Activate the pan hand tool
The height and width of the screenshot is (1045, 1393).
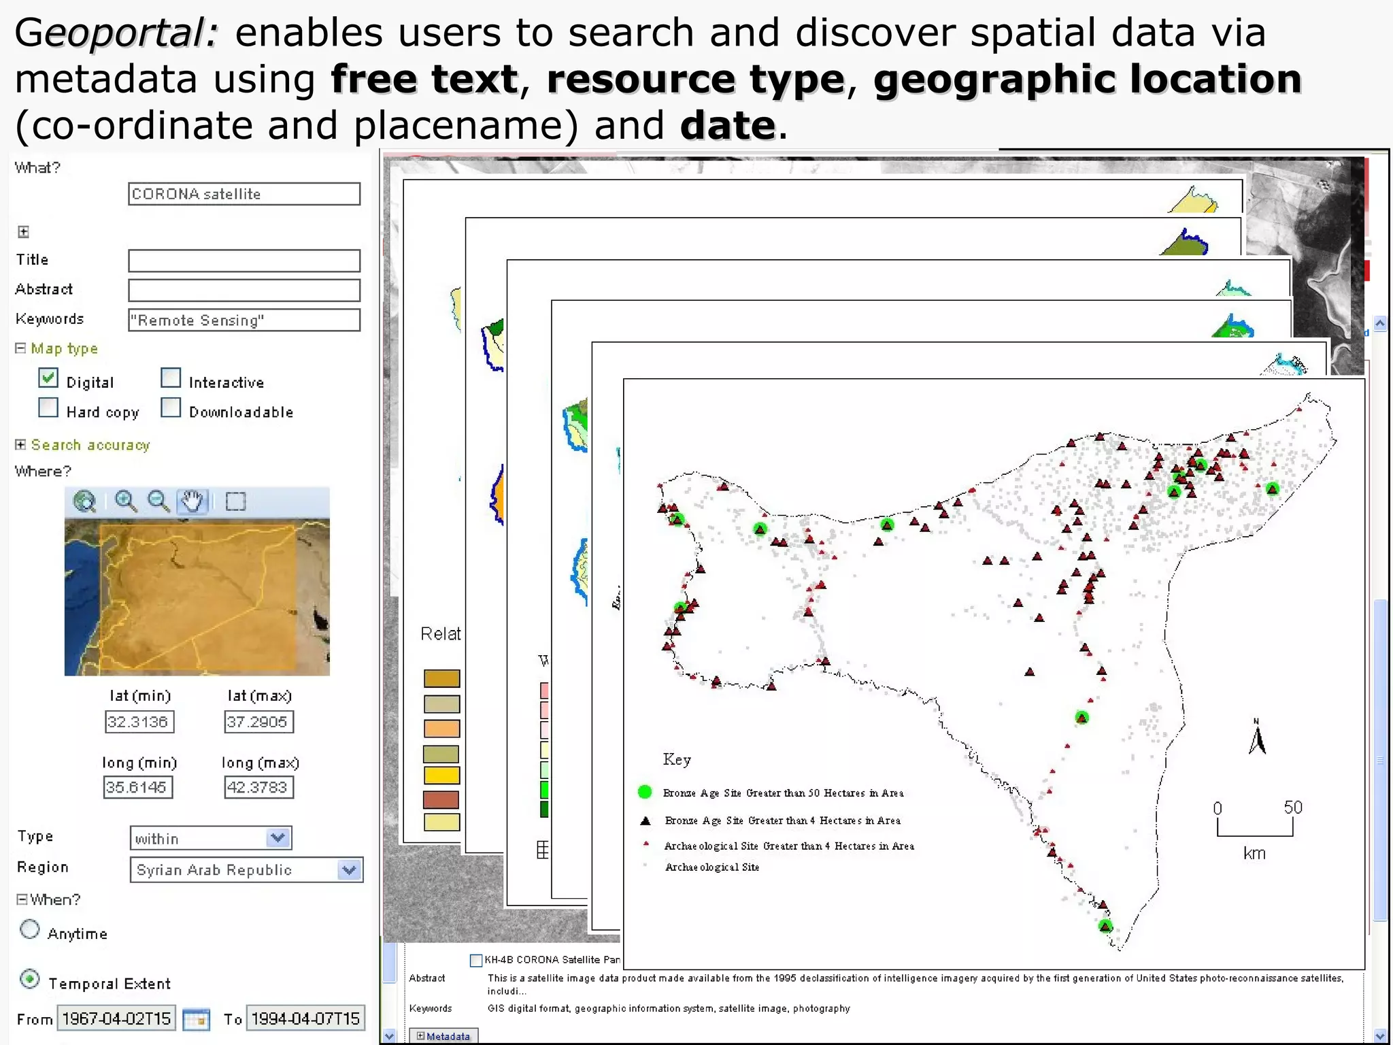click(192, 501)
